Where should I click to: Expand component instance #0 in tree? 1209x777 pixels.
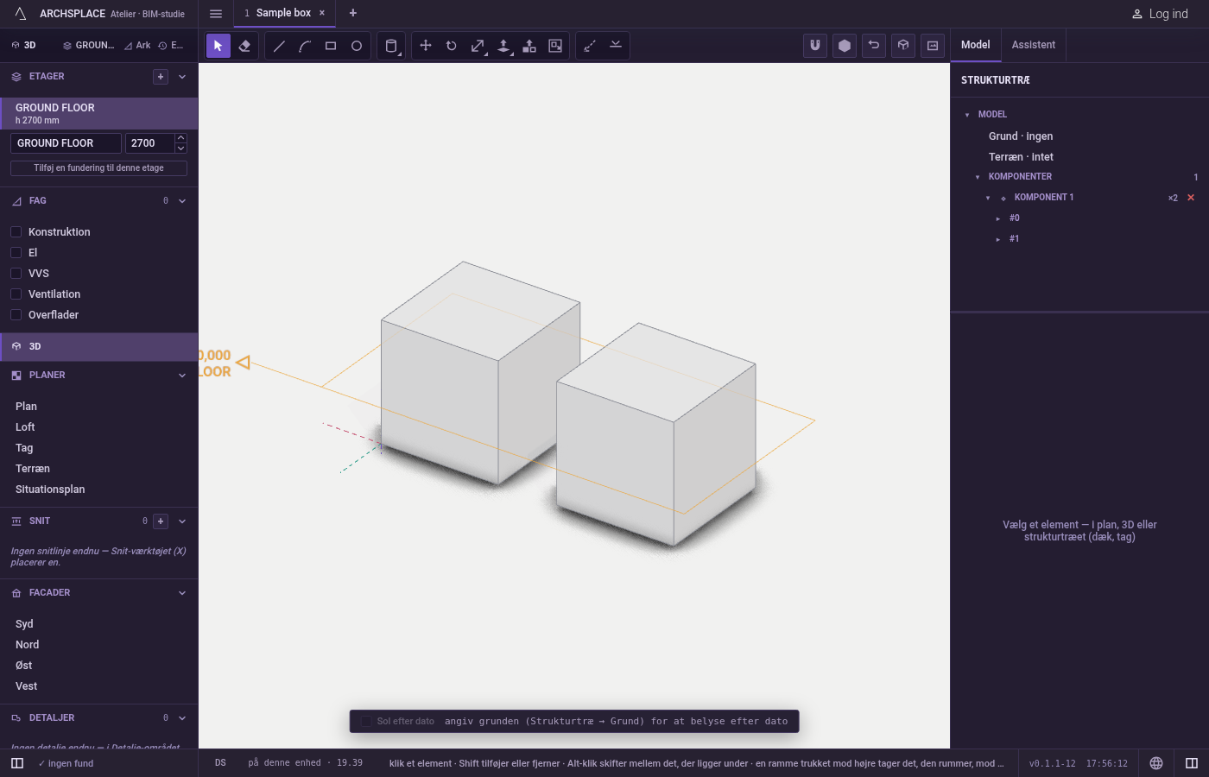click(x=998, y=218)
